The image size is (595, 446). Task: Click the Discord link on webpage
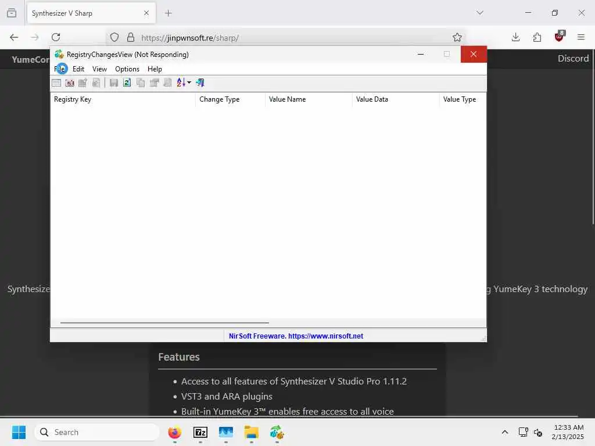[x=573, y=59]
